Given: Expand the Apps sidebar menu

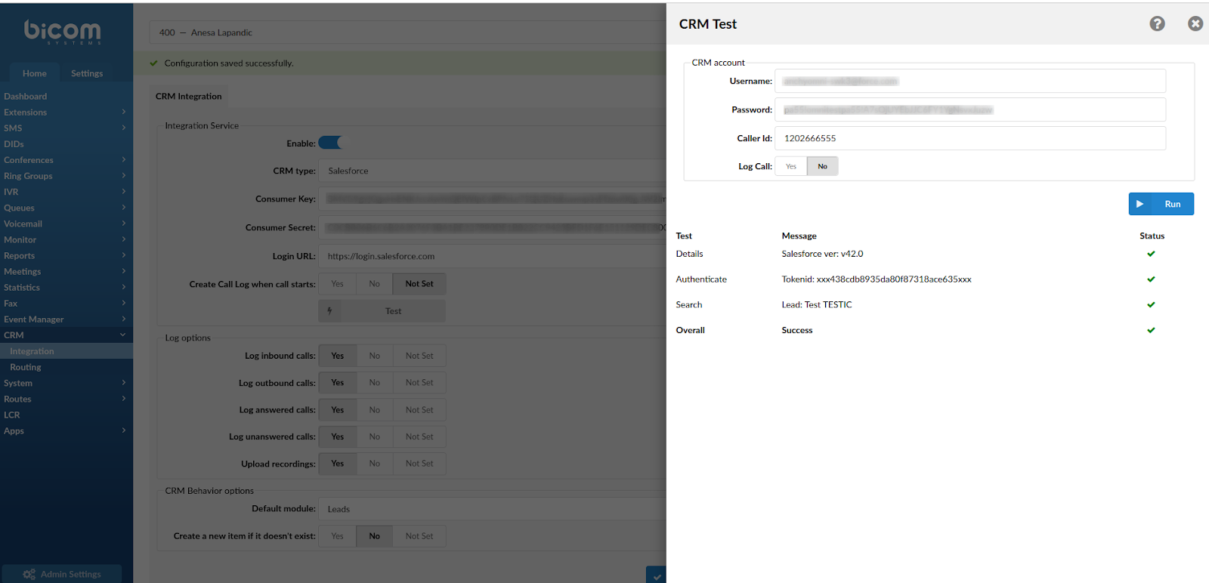Looking at the screenshot, I should coord(65,431).
